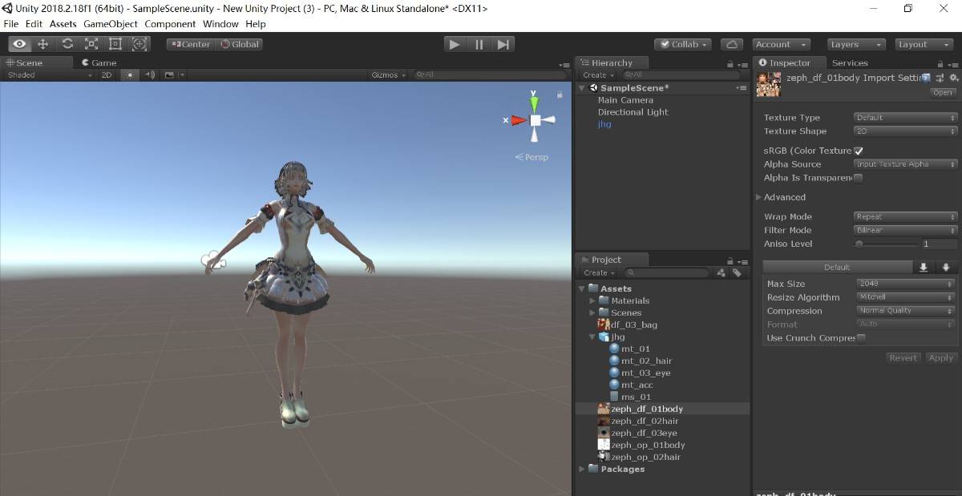This screenshot has height=496, width=962.
Task: Open the Texture Shape dropdown
Action: pos(906,131)
